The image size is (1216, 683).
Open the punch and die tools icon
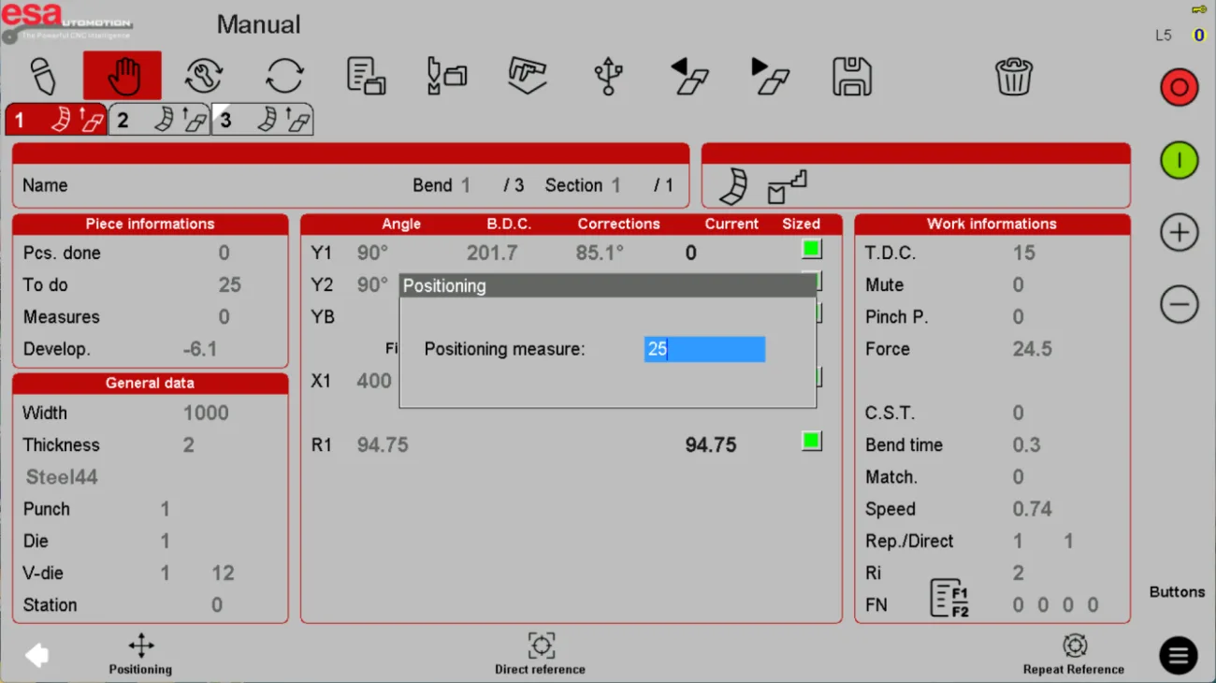446,76
